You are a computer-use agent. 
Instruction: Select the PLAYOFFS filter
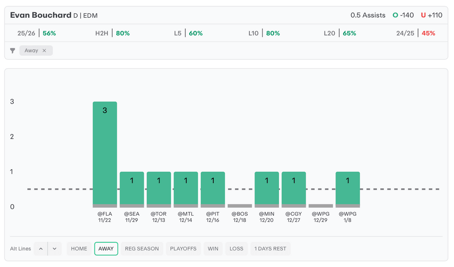[x=184, y=249]
